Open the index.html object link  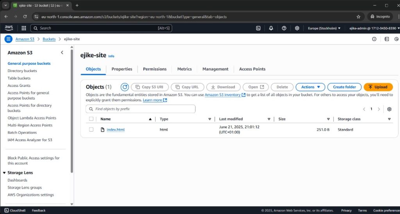click(116, 129)
